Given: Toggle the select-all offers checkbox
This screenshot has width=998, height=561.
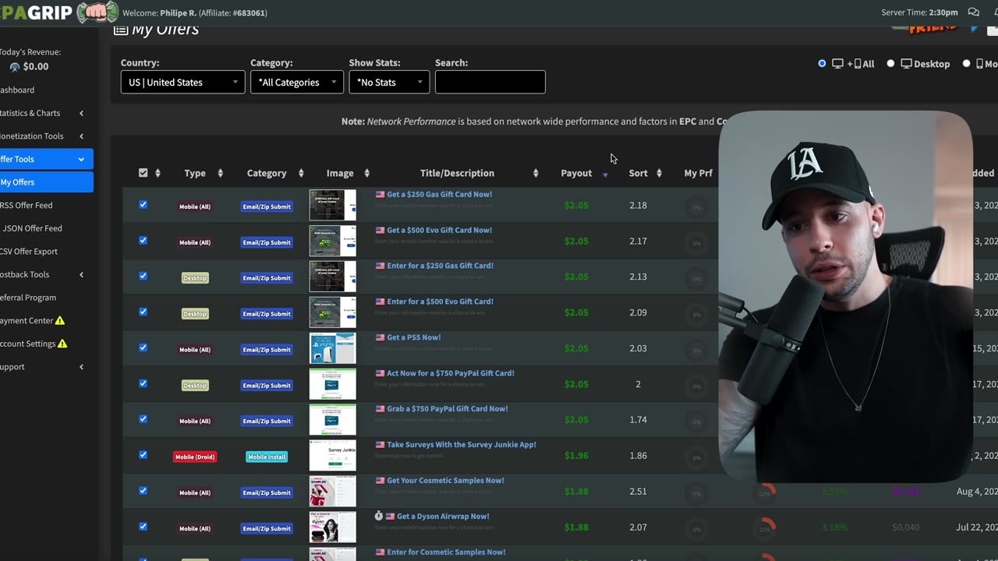Looking at the screenshot, I should pos(143,173).
